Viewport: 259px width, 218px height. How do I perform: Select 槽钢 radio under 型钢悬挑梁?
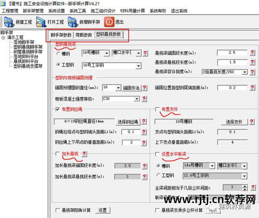coord(58,54)
